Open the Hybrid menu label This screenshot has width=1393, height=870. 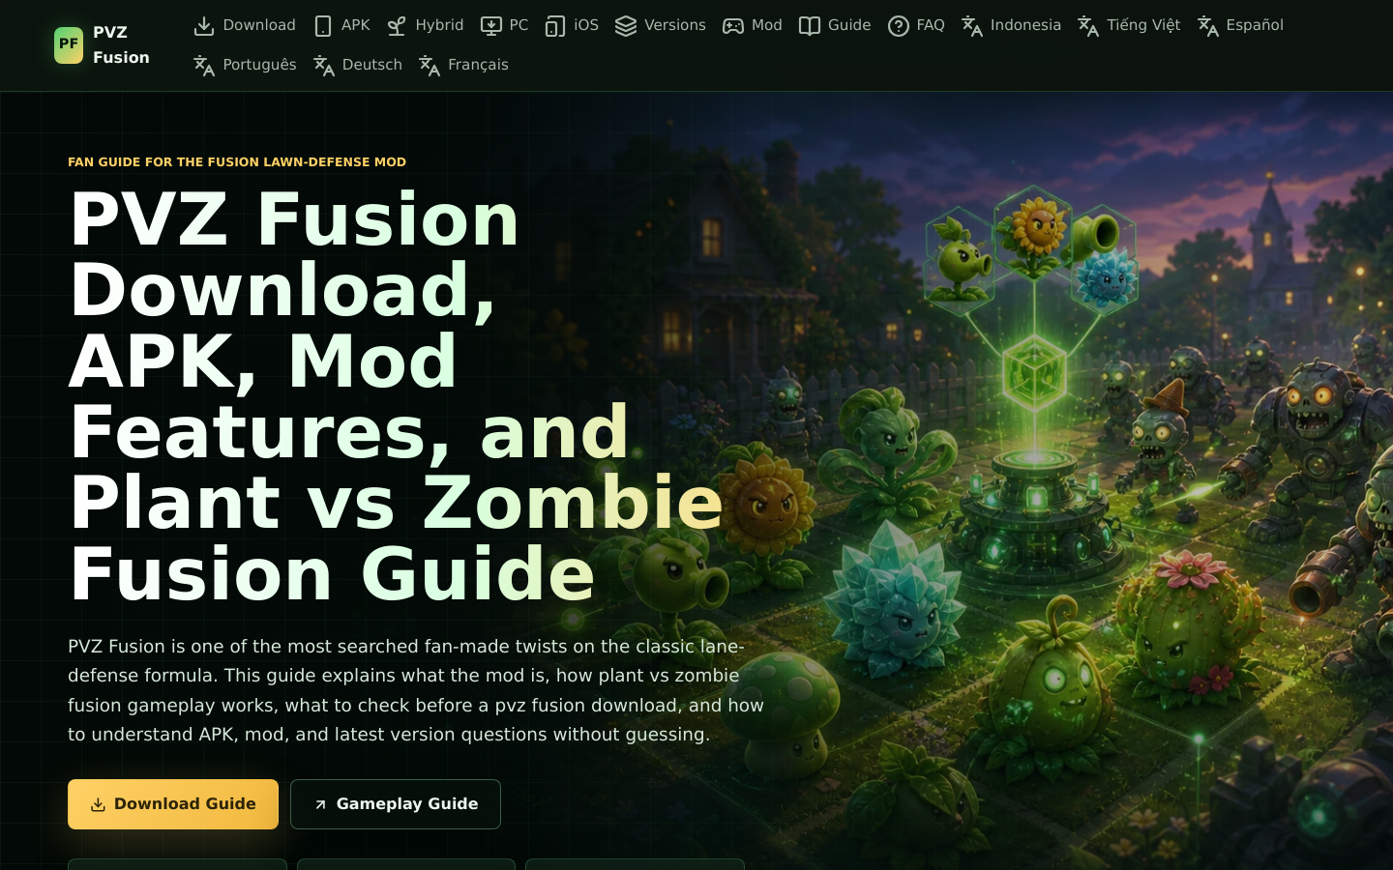click(439, 25)
